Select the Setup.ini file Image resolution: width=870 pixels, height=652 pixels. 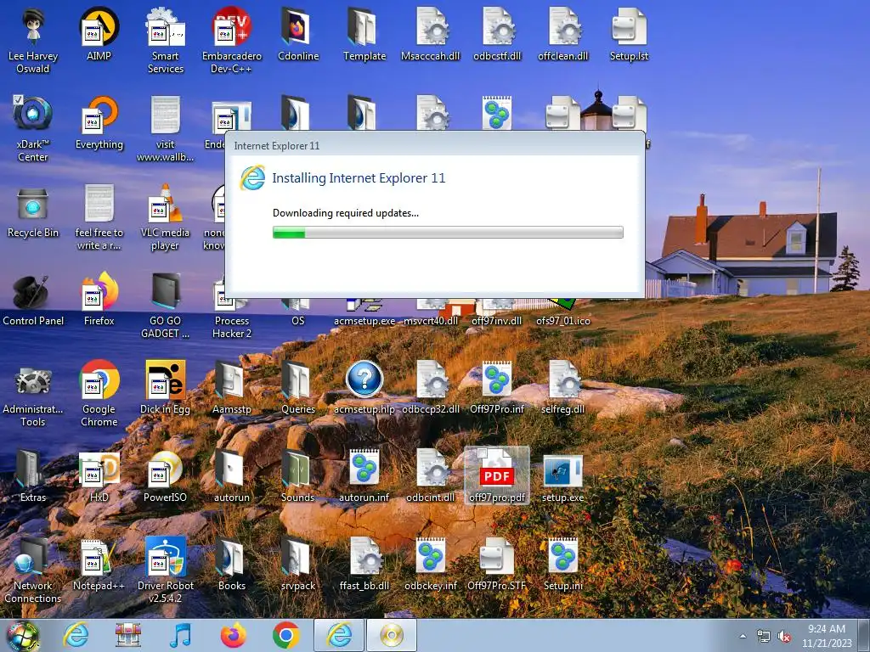[562, 565]
